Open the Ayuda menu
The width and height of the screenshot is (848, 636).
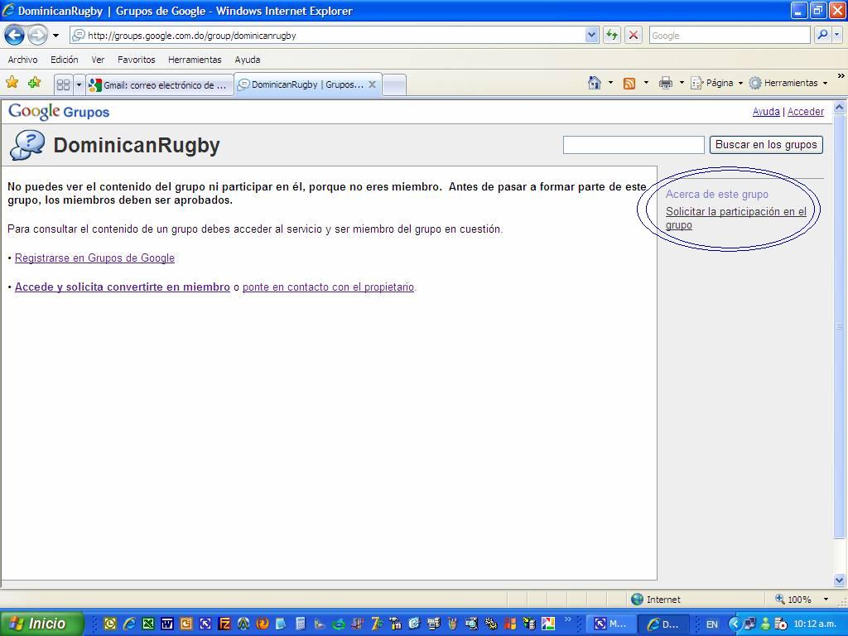[x=248, y=60]
